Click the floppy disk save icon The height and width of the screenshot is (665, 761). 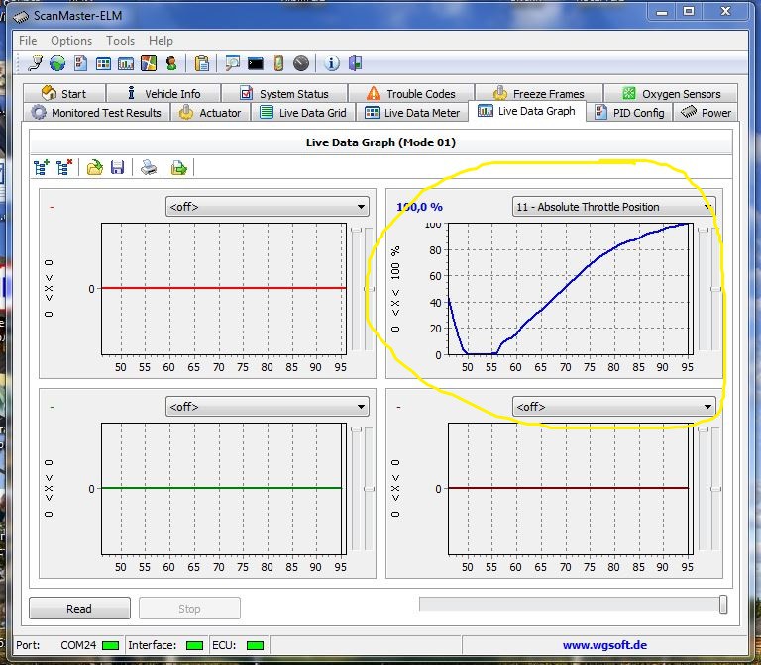117,168
